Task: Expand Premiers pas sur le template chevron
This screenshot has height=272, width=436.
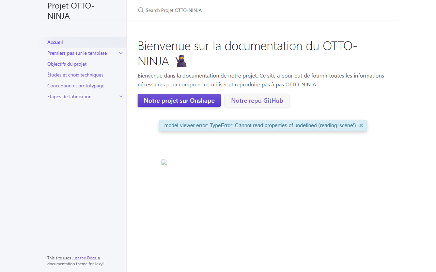Action: [121, 53]
